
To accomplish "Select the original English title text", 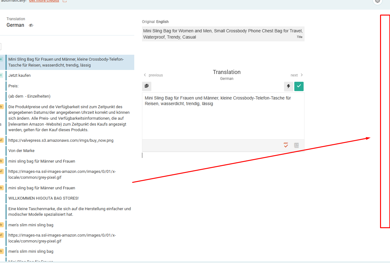I will pyautogui.click(x=223, y=34).
